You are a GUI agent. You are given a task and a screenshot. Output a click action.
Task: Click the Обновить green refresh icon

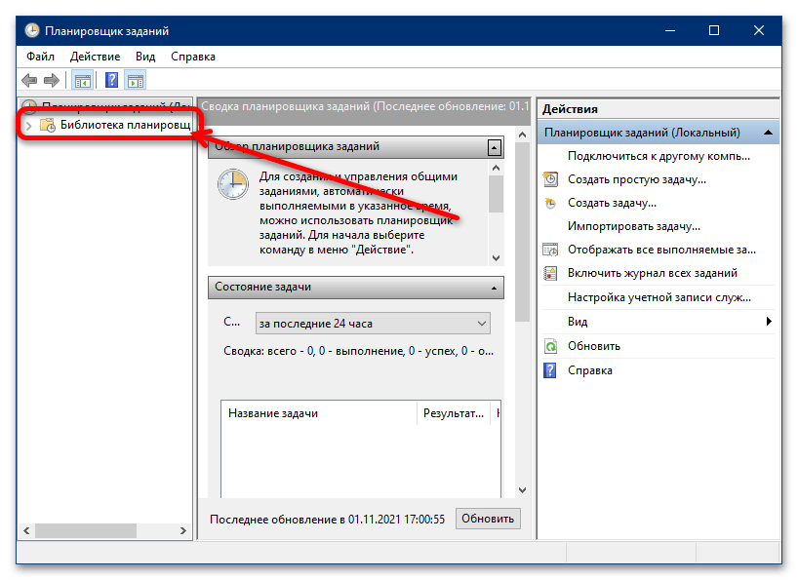(551, 346)
